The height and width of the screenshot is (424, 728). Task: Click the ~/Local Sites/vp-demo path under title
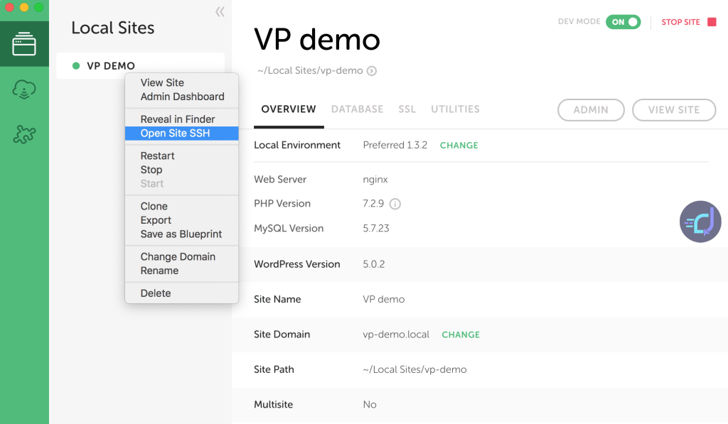(x=310, y=70)
